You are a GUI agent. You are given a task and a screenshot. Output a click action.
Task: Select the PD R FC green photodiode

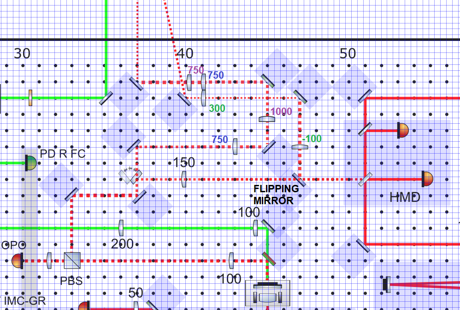point(31,163)
